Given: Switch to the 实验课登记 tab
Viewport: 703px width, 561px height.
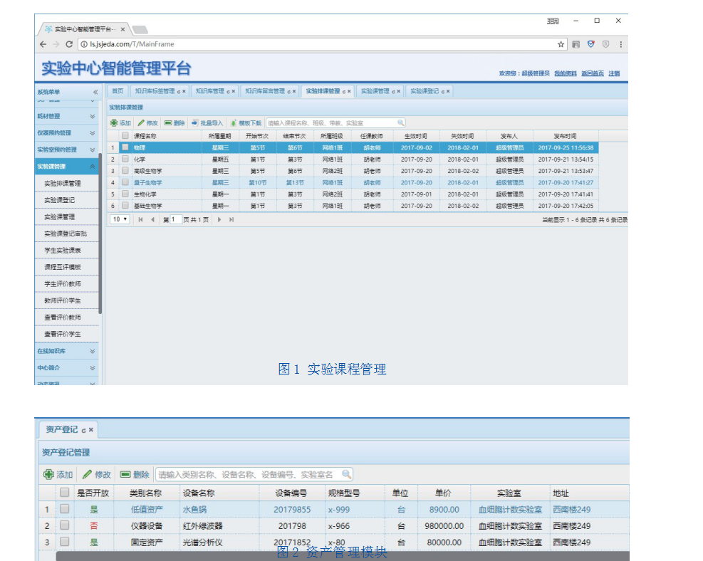Looking at the screenshot, I should 429,91.
